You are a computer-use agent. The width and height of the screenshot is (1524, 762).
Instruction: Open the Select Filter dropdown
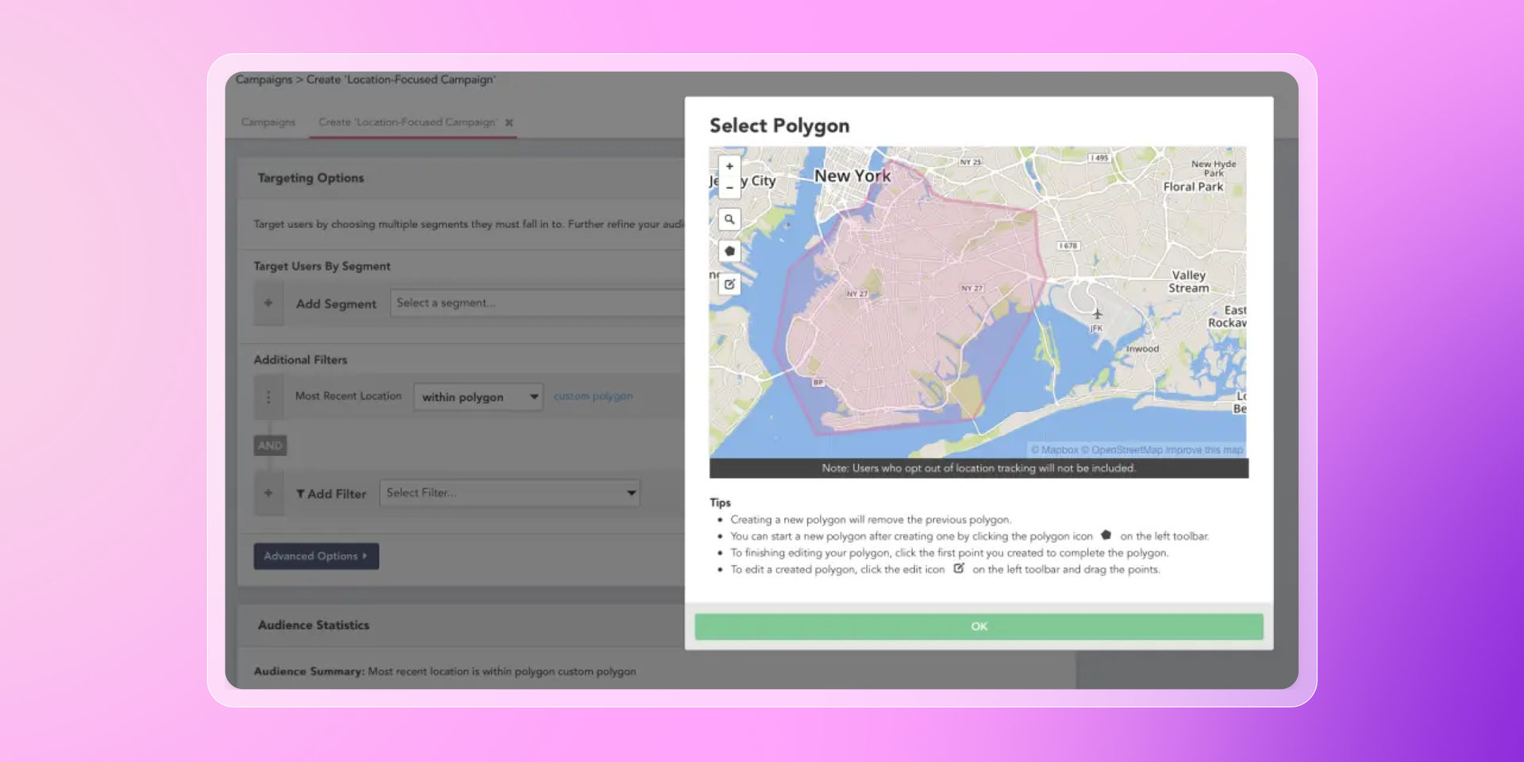[510, 493]
